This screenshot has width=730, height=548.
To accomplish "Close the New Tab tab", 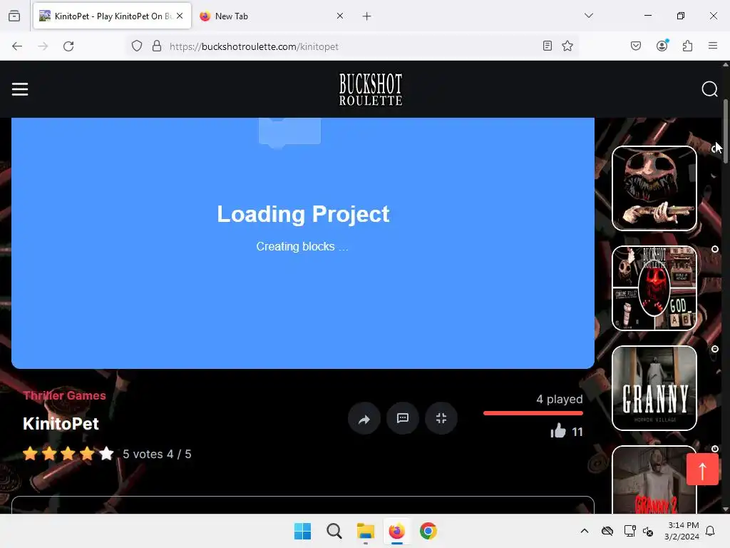I will coord(340,16).
